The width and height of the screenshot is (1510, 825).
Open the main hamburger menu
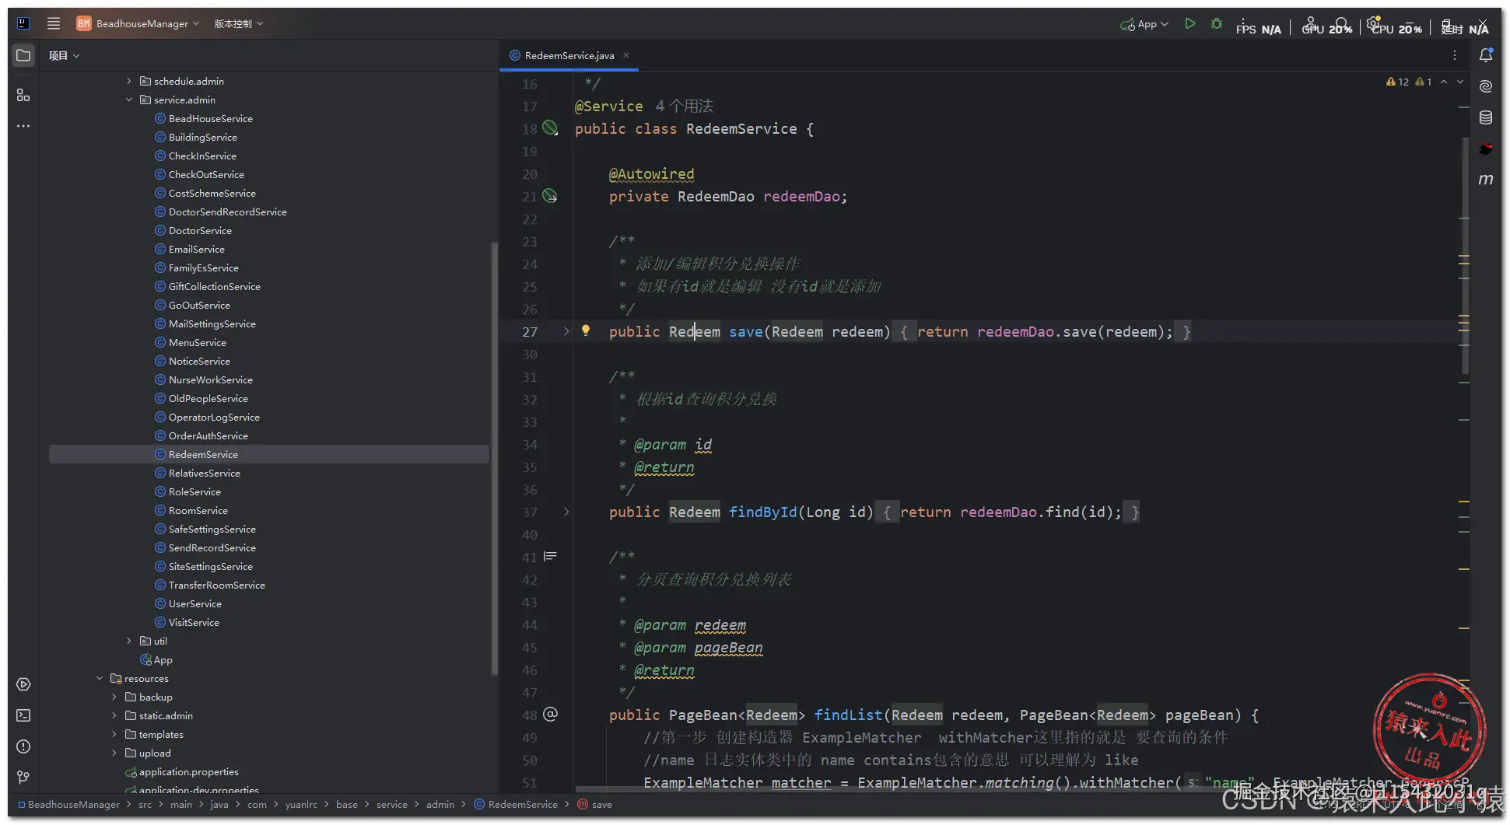click(54, 23)
